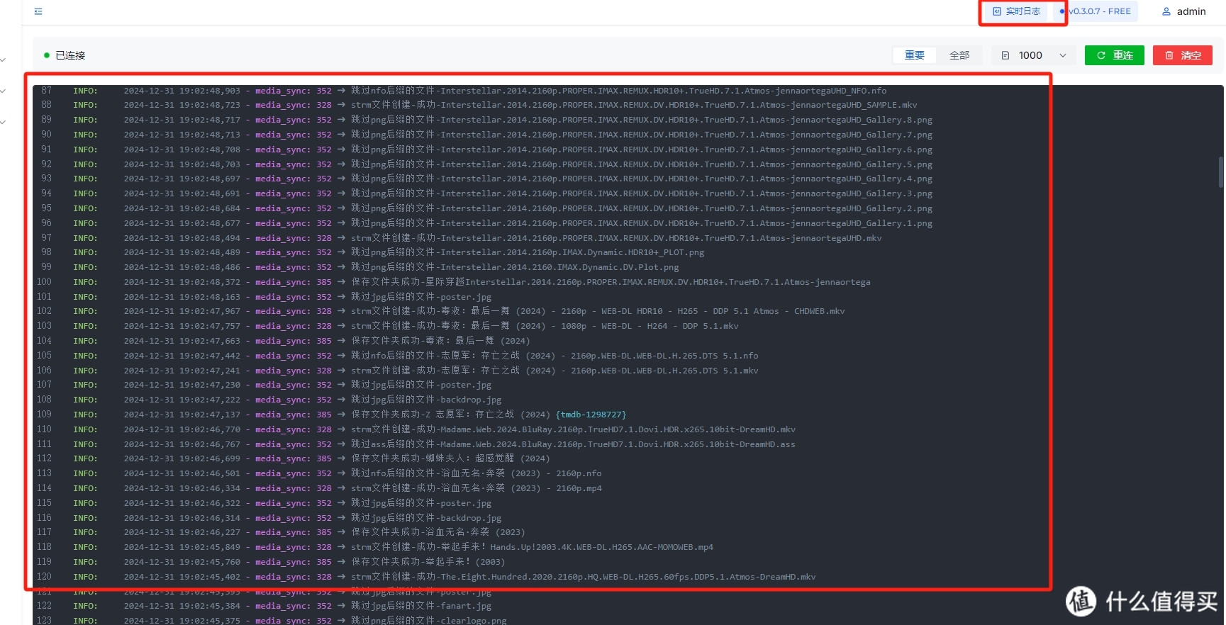Image resolution: width=1226 pixels, height=625 pixels.
Task: Expand the lowest sidebar chevron
Action: click(x=4, y=123)
